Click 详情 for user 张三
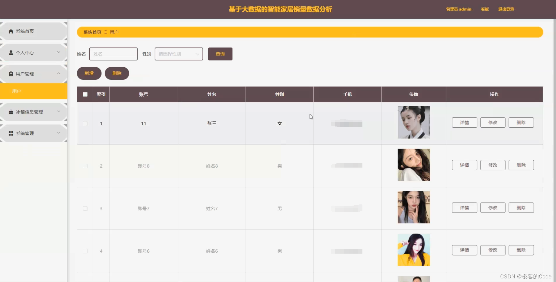Screen dimensions: 556x282 pos(464,123)
